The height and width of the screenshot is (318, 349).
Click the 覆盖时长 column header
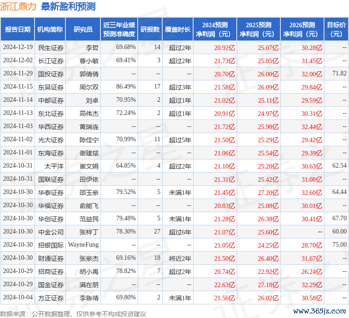tap(178, 30)
